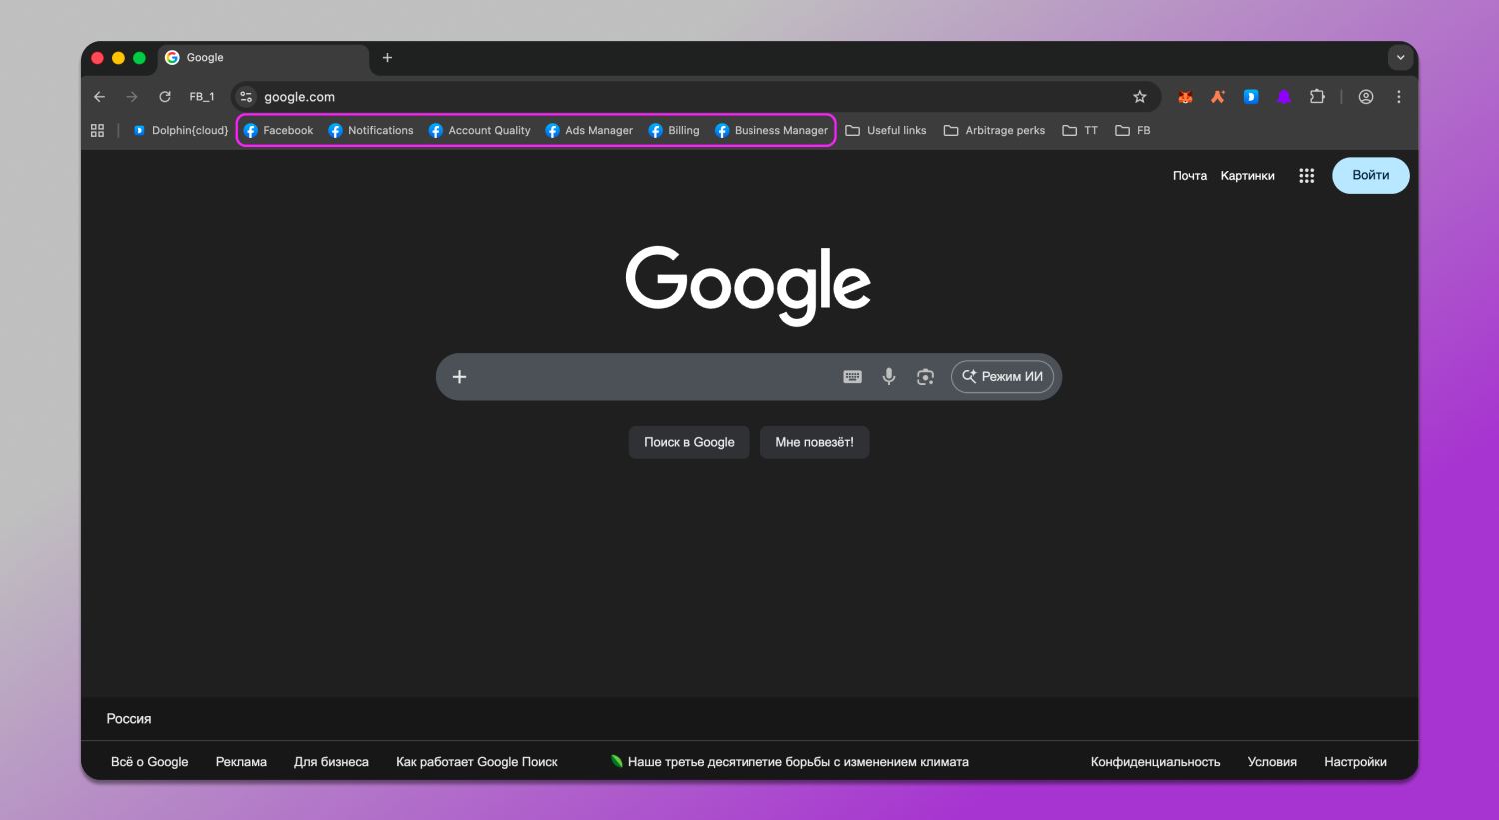Open the Dolphin blue extension icon
This screenshot has height=820, width=1499.
pyautogui.click(x=1251, y=97)
